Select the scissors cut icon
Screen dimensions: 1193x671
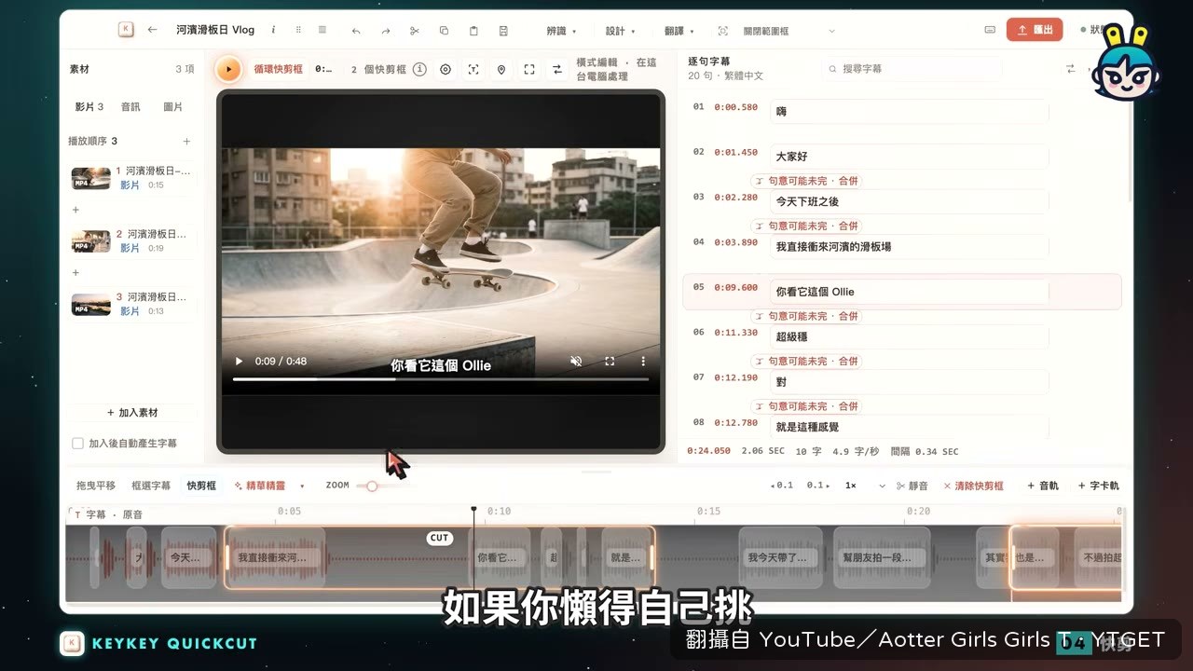click(415, 31)
